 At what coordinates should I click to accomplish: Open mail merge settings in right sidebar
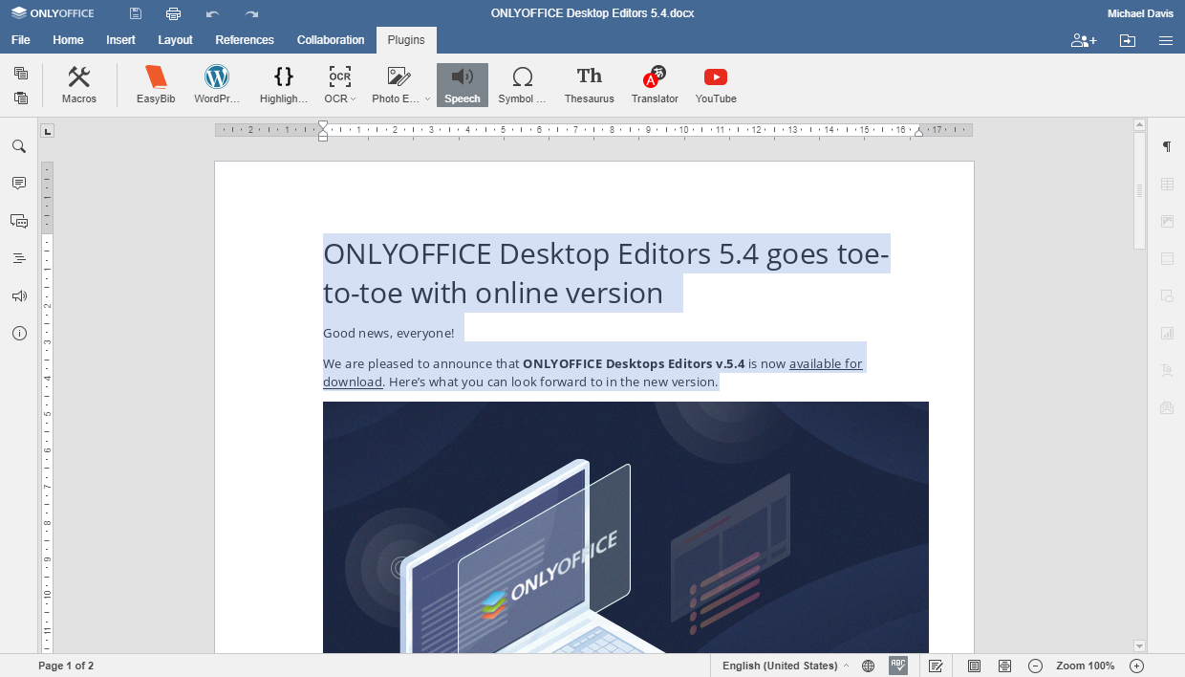coord(1167,407)
